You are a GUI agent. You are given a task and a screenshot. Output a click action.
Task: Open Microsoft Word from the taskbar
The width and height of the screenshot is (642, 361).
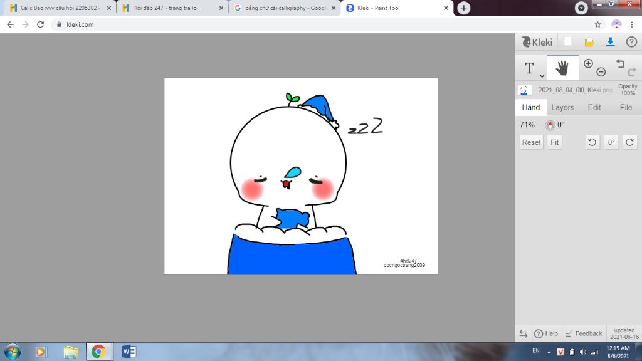pos(129,352)
